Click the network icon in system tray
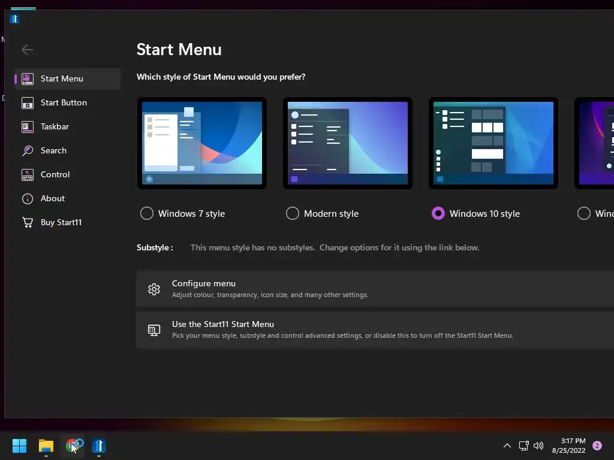The width and height of the screenshot is (614, 460). coord(523,446)
